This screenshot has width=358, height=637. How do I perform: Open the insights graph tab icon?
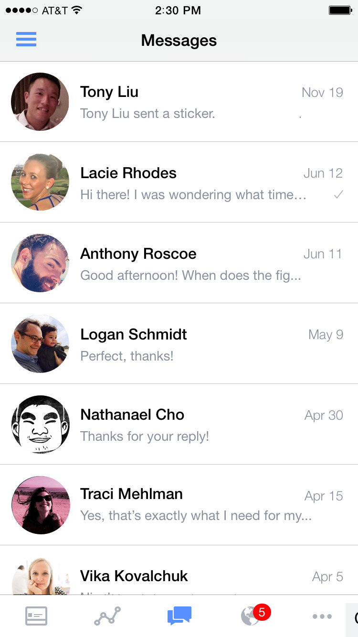107,616
